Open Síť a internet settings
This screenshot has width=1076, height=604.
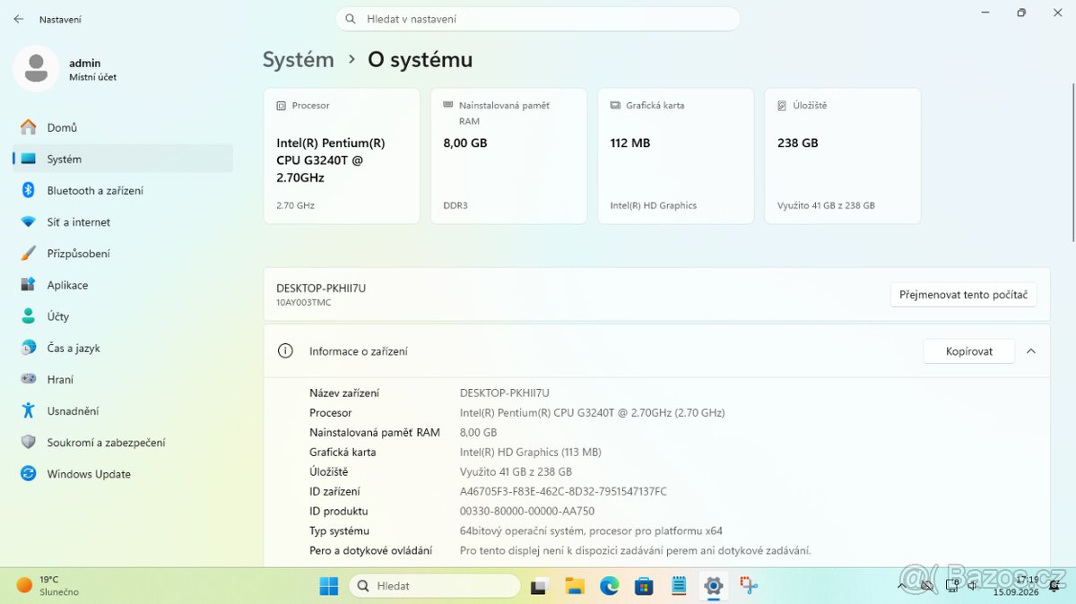pyautogui.click(x=123, y=221)
